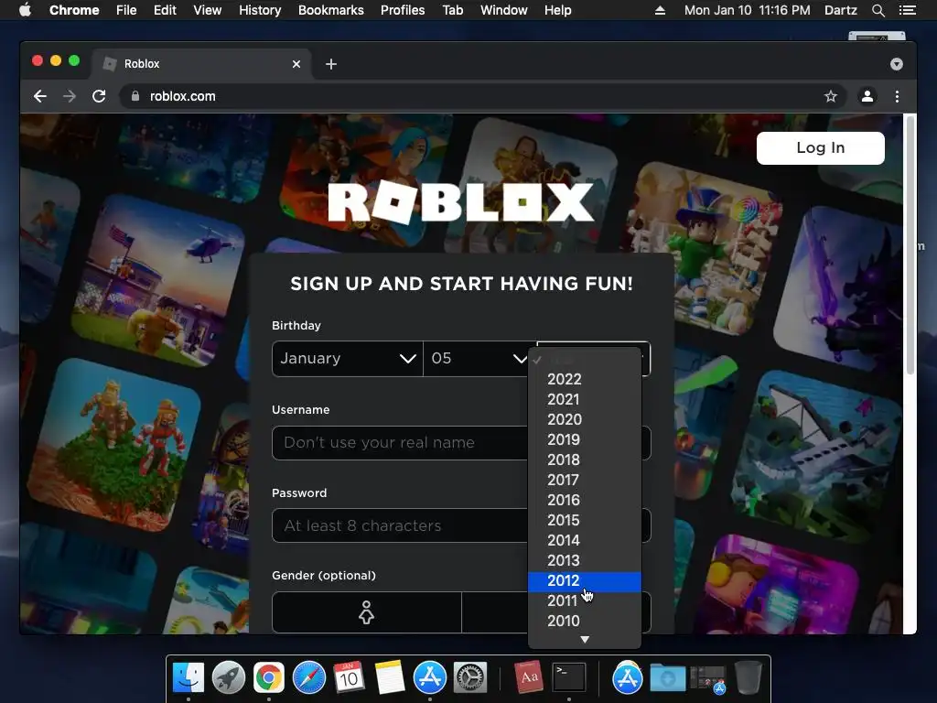The height and width of the screenshot is (703, 937).
Task: Open the History menu
Action: click(260, 10)
